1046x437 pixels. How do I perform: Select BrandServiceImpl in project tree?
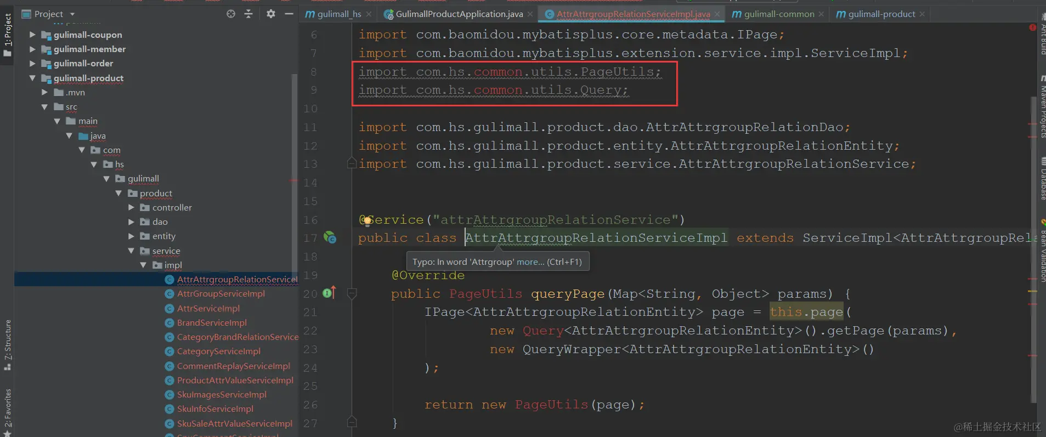[x=212, y=323]
